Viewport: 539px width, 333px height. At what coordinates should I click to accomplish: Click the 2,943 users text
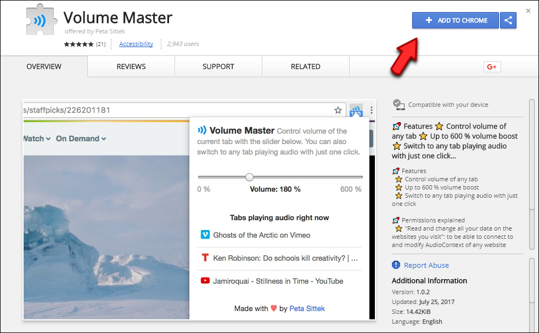[x=183, y=44]
